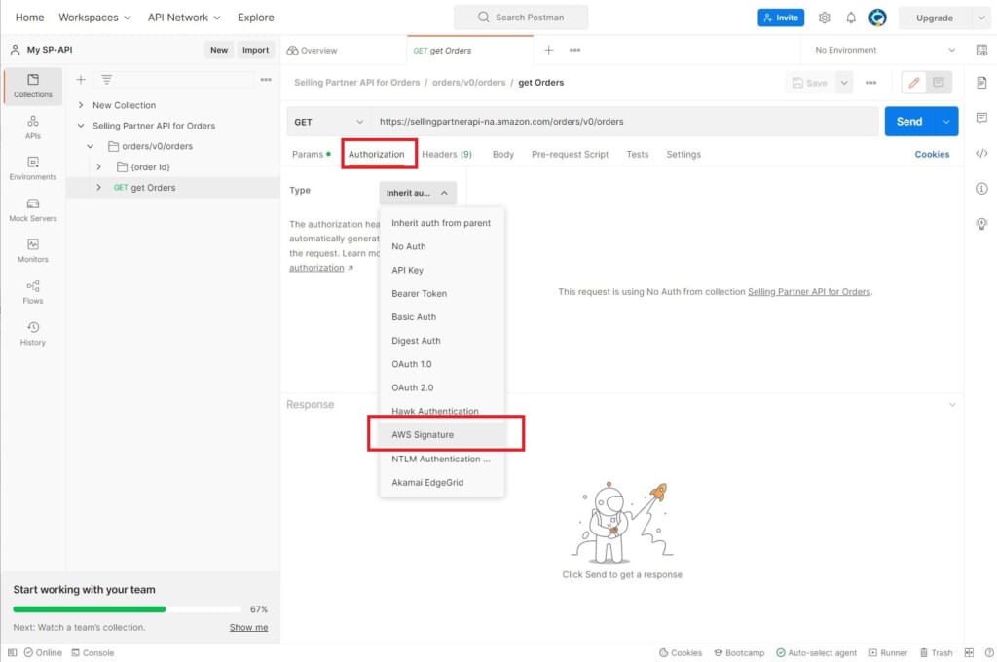Select Bearer Token auth type
997x662 pixels.
442,293
